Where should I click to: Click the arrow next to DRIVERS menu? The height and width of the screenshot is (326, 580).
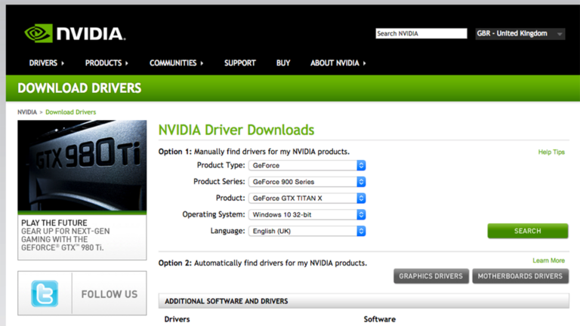(63, 63)
